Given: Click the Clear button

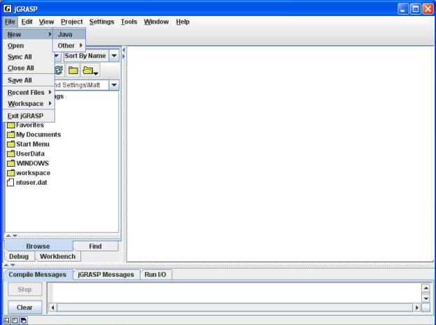Looking at the screenshot, I should (x=24, y=308).
